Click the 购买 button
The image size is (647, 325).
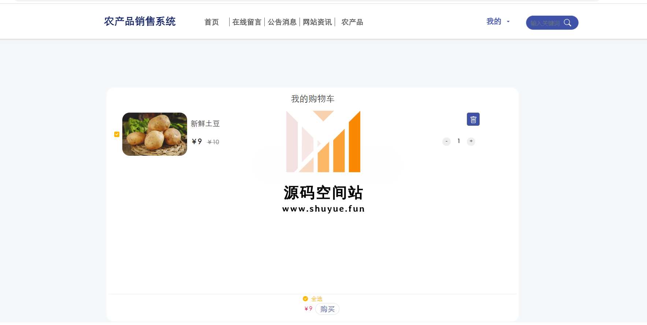[327, 309]
